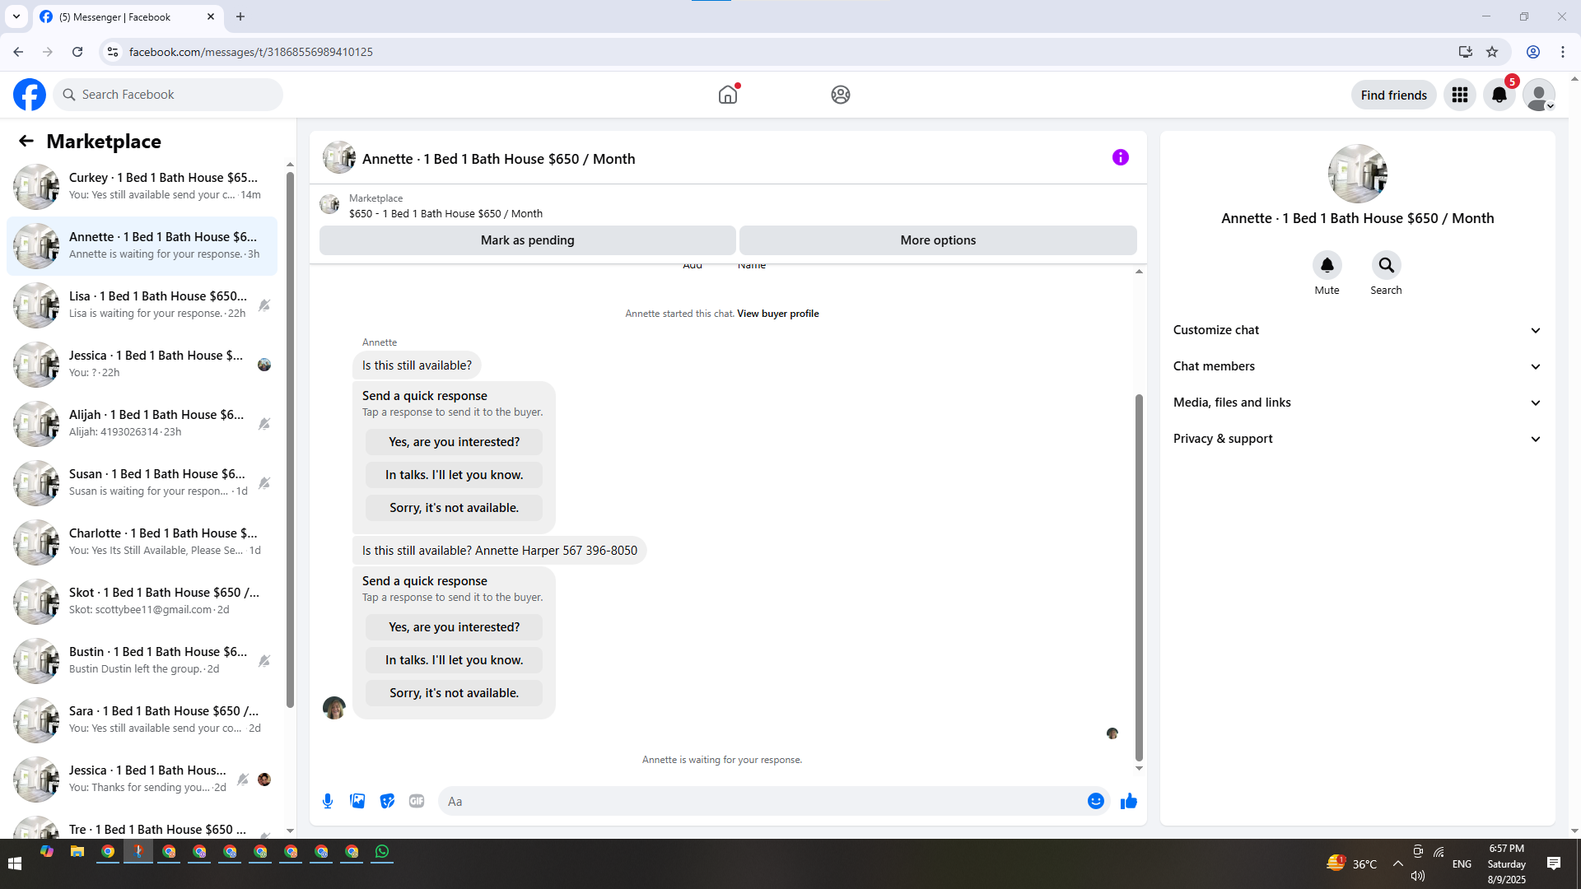Screen dimensions: 1581x889
Task: Open the sticker picker icon
Action: point(387,801)
